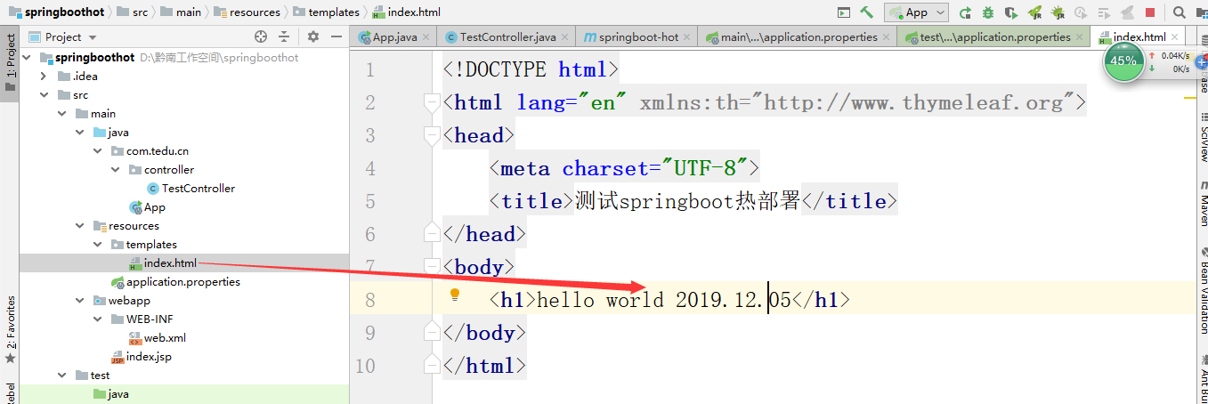Click the JRebel run rocket icon
The height and width of the screenshot is (404, 1208).
[1034, 12]
